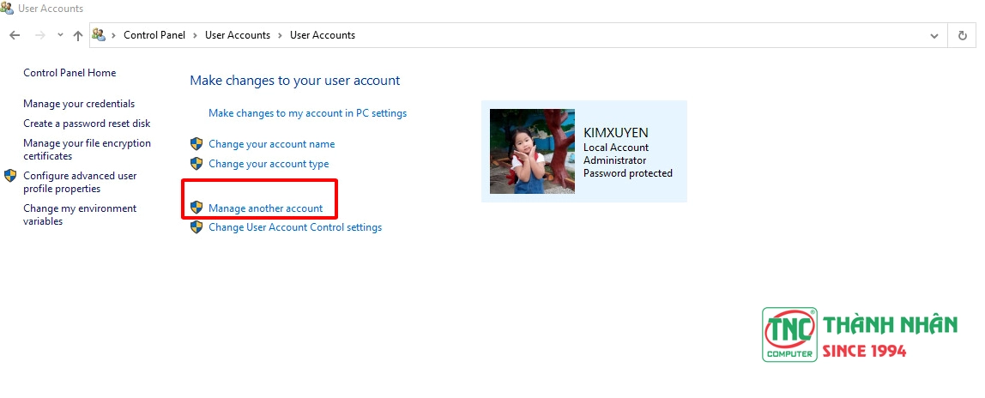Go to Control Panel Home

[69, 73]
